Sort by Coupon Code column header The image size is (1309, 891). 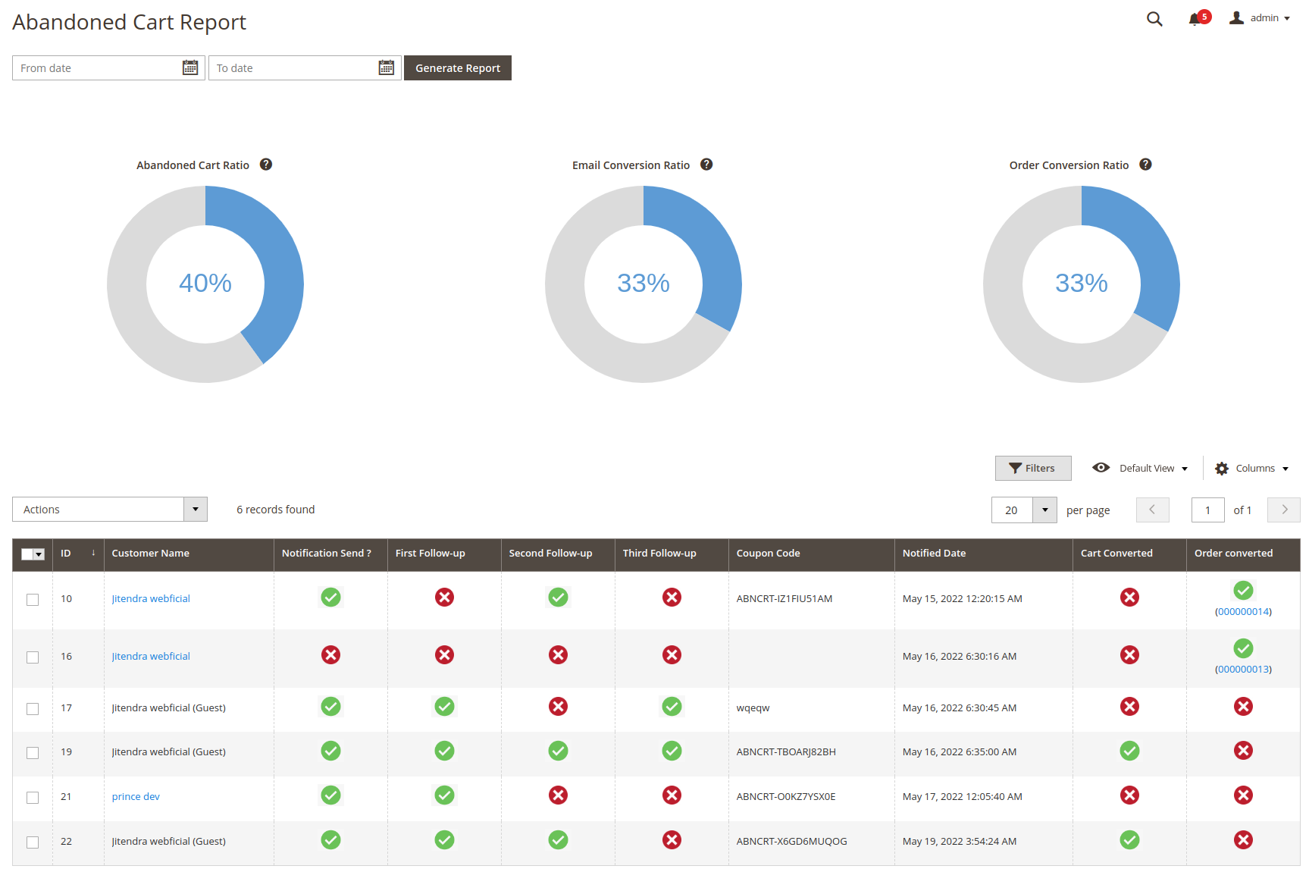[811, 554]
